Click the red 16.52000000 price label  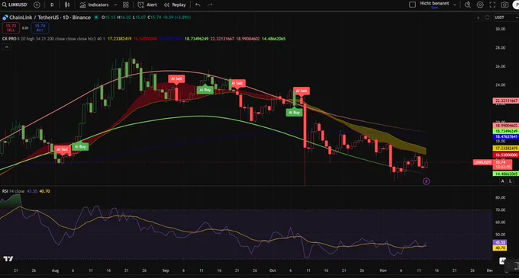(506, 155)
